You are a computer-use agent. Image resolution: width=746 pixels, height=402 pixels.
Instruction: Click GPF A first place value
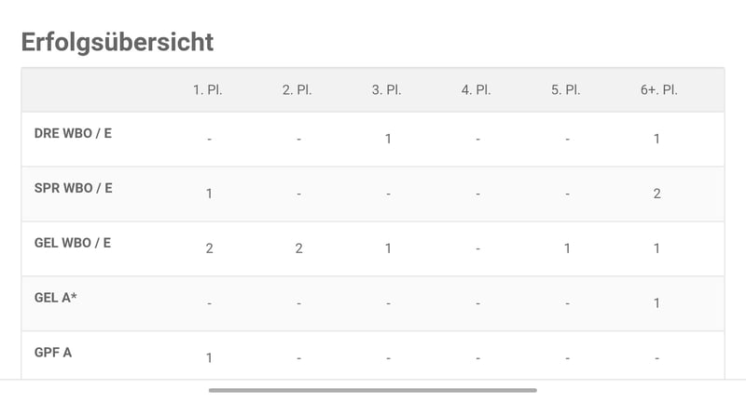pos(209,358)
